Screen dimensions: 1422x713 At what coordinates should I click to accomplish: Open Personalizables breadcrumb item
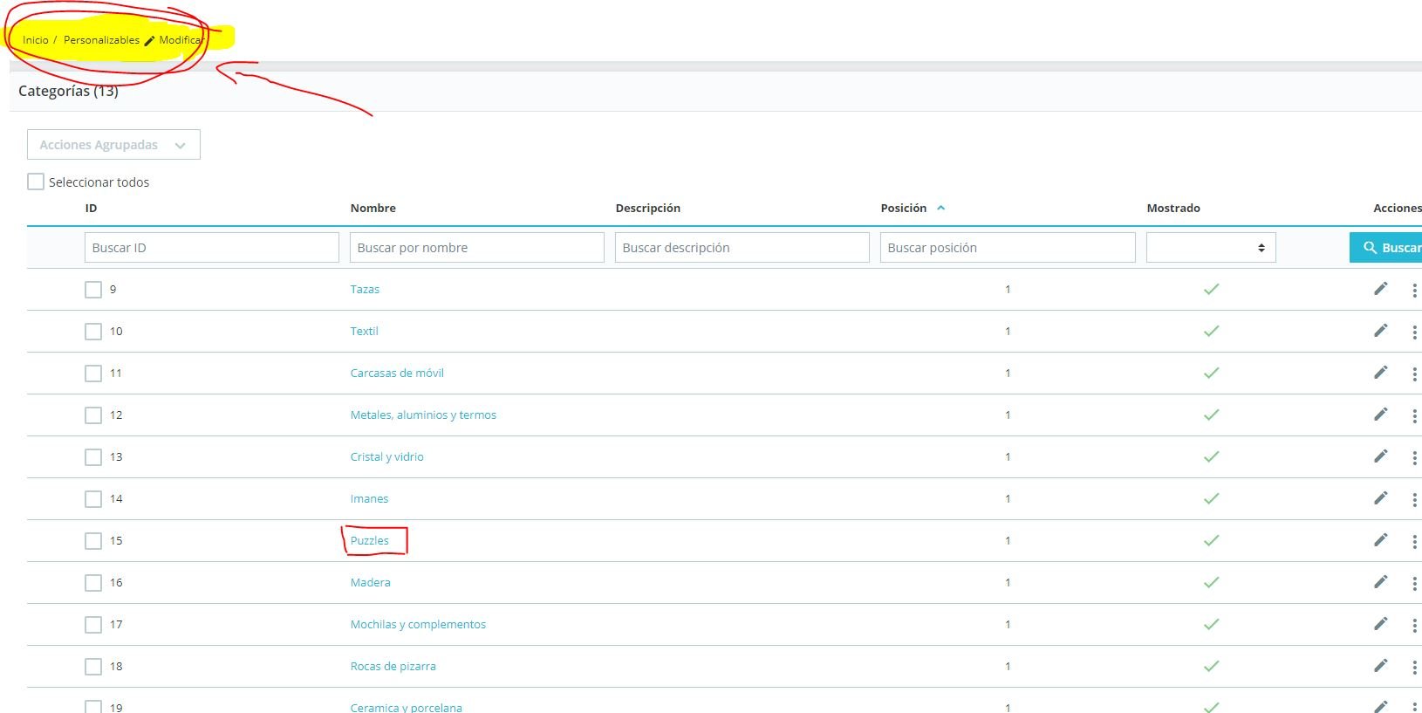click(101, 40)
